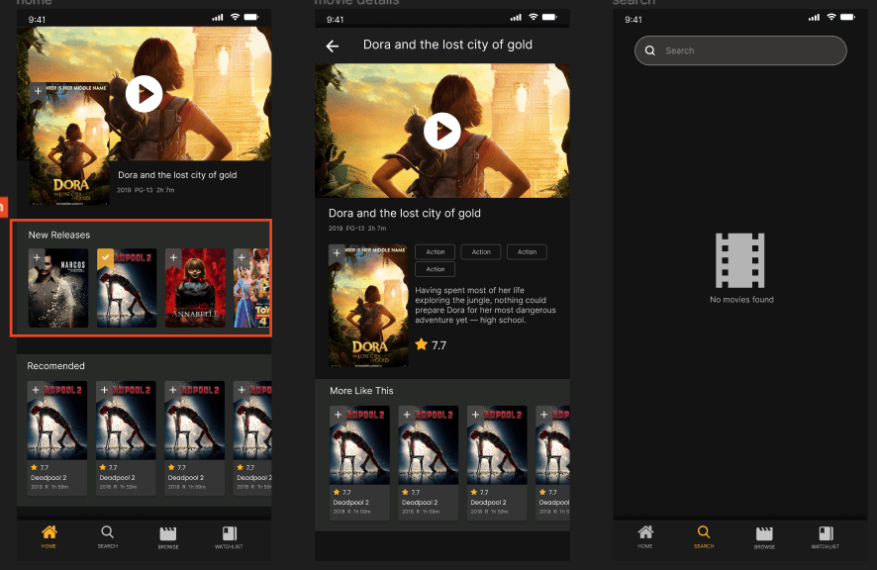Open Browse in the home screen's bottom bar
The image size is (877, 570).
pyautogui.click(x=168, y=536)
